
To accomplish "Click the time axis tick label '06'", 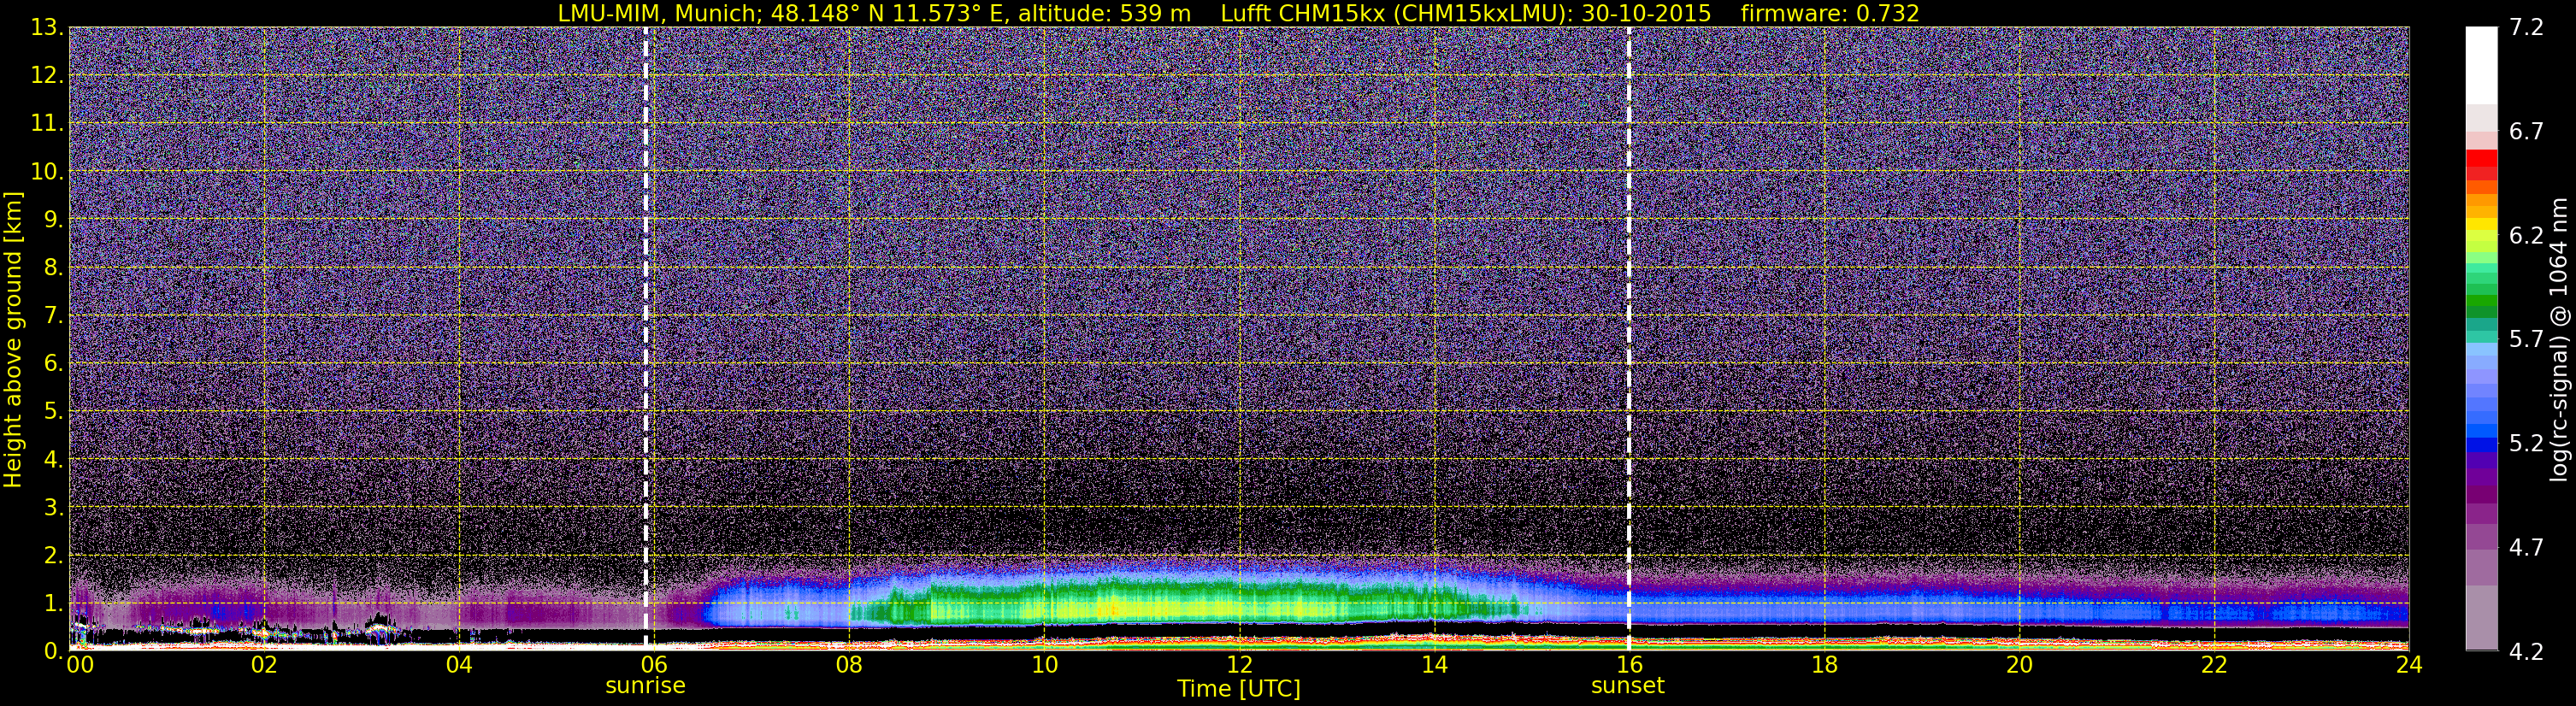I will point(654,665).
